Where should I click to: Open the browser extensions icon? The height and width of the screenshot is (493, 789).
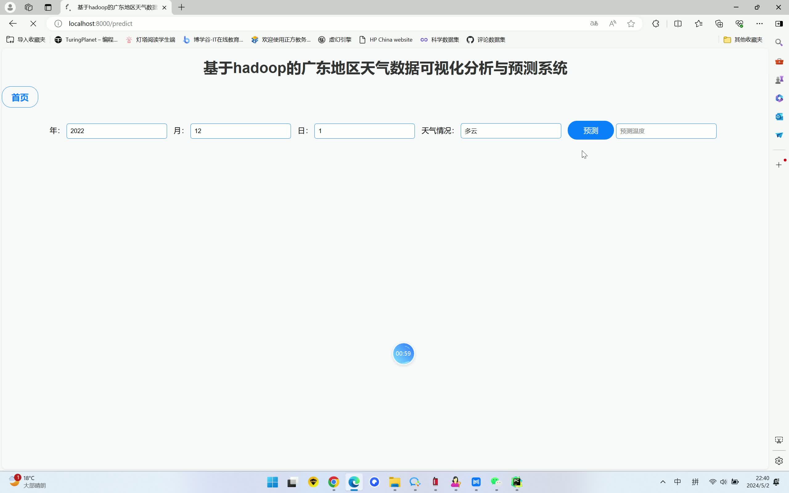656,23
